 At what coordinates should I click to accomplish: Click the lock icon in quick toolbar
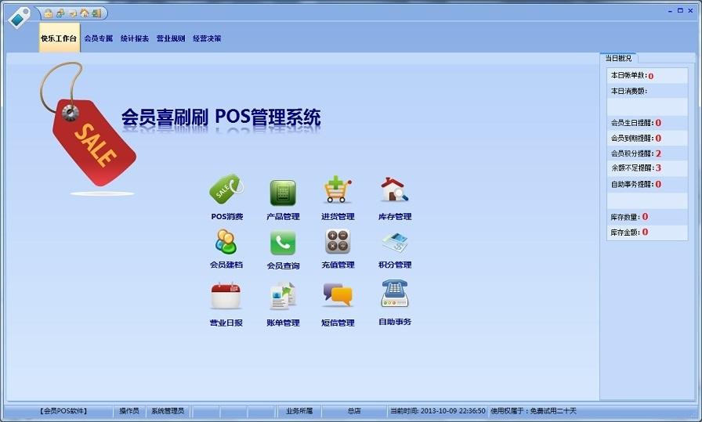[48, 13]
